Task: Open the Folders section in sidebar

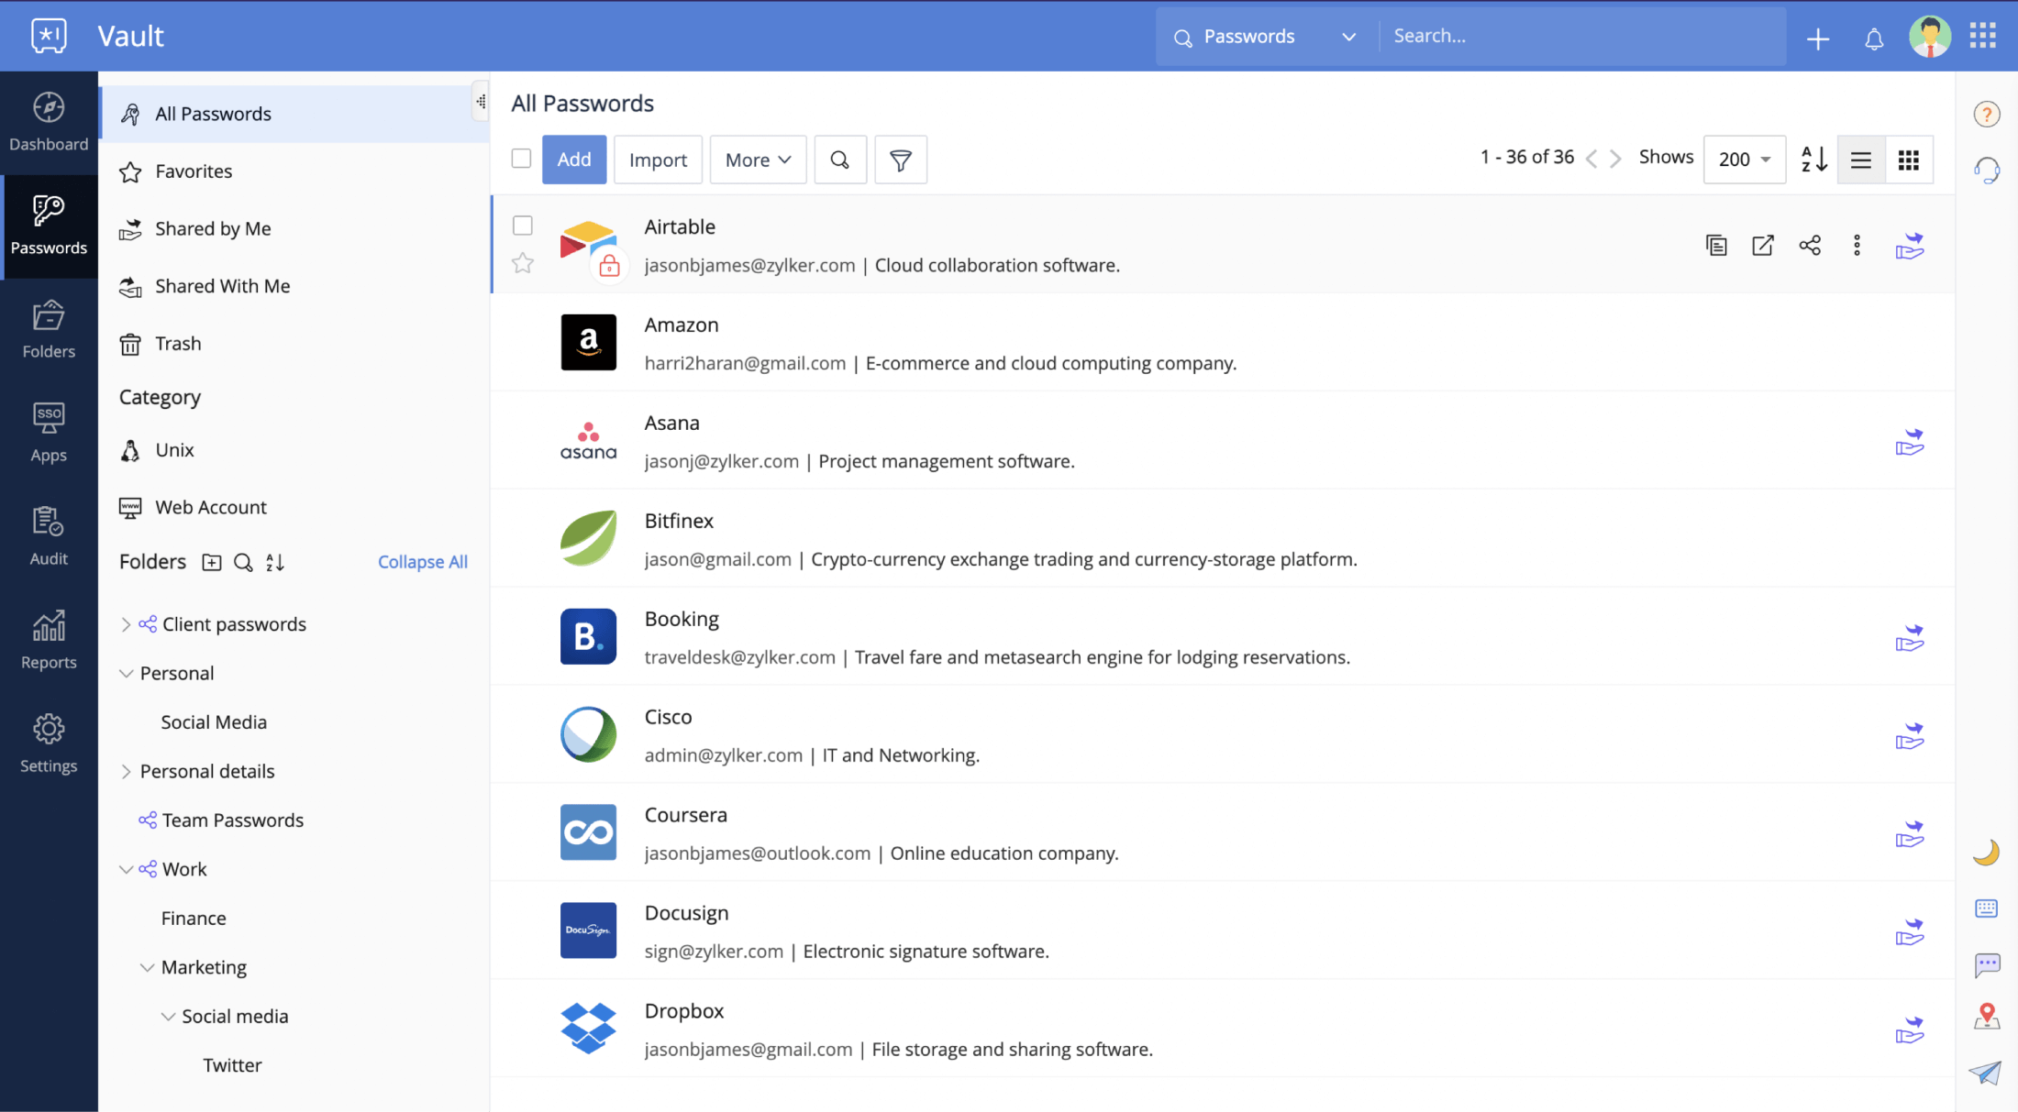Action: [x=49, y=329]
